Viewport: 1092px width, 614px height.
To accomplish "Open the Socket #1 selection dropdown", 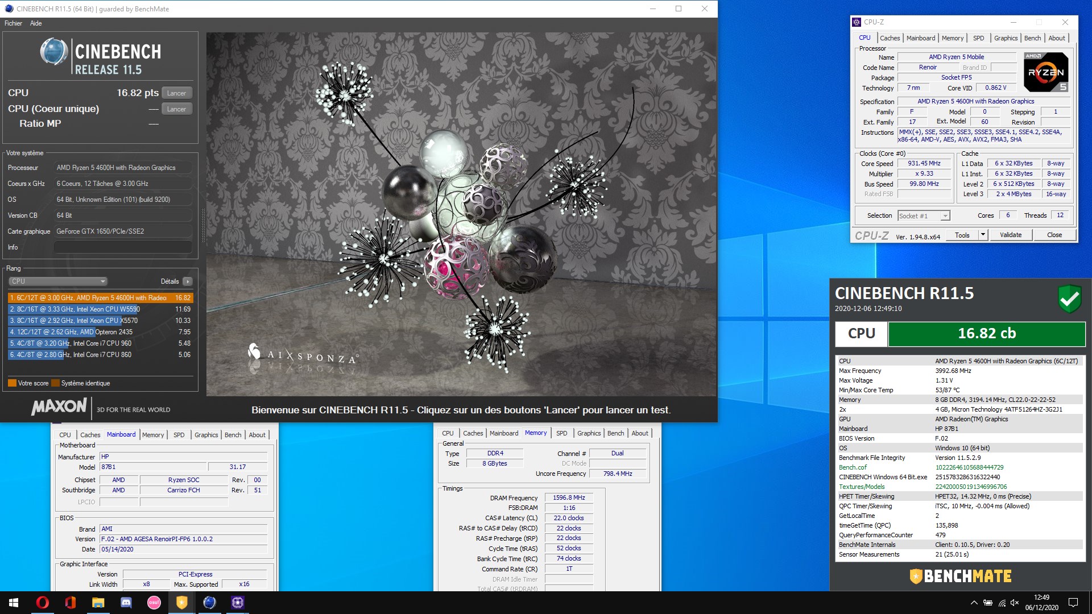I will [924, 216].
